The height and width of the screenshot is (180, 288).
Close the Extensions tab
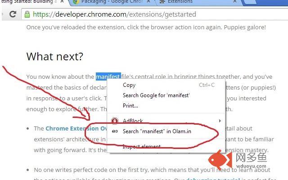coord(235,1)
